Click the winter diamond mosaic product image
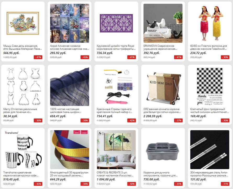 click(x=70, y=23)
